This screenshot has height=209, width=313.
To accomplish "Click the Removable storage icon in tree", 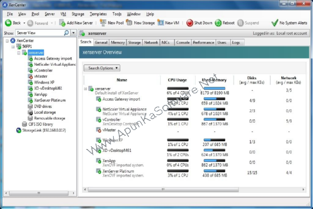I will (30, 118).
